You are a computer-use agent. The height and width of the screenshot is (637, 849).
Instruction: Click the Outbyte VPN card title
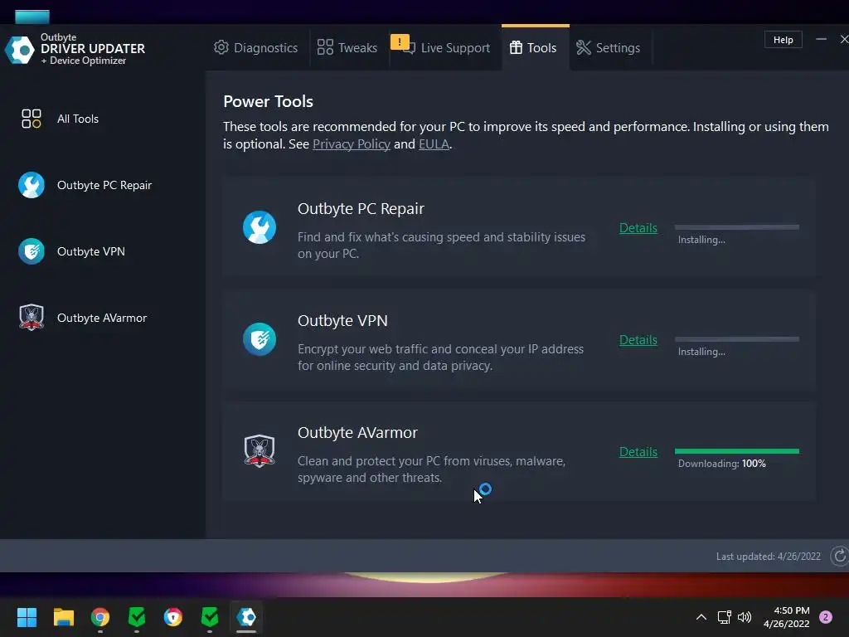pyautogui.click(x=342, y=321)
